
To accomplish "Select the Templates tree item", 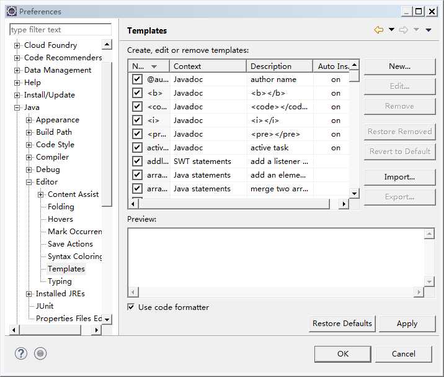I will (x=66, y=269).
